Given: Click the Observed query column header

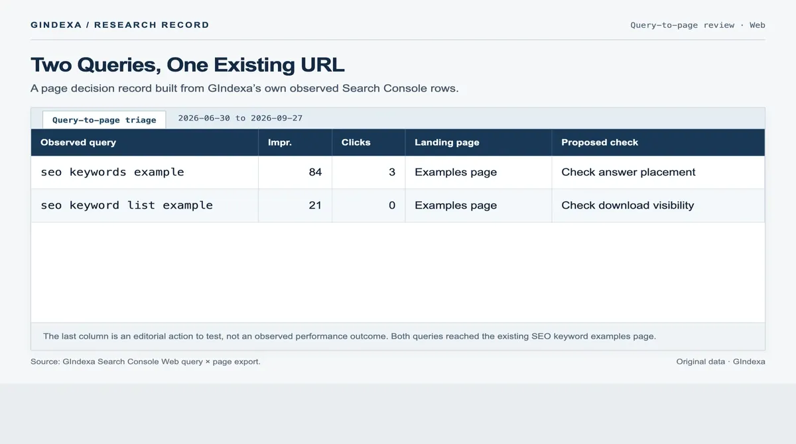Looking at the screenshot, I should (145, 142).
